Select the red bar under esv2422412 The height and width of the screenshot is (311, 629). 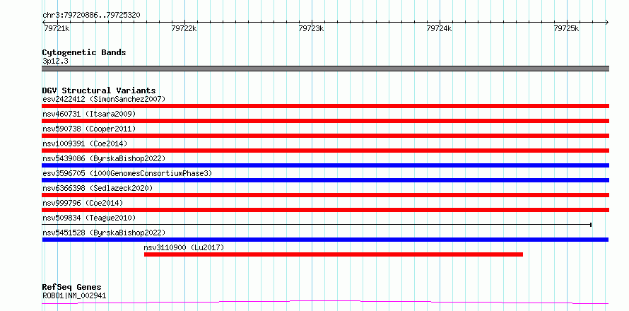click(325, 106)
